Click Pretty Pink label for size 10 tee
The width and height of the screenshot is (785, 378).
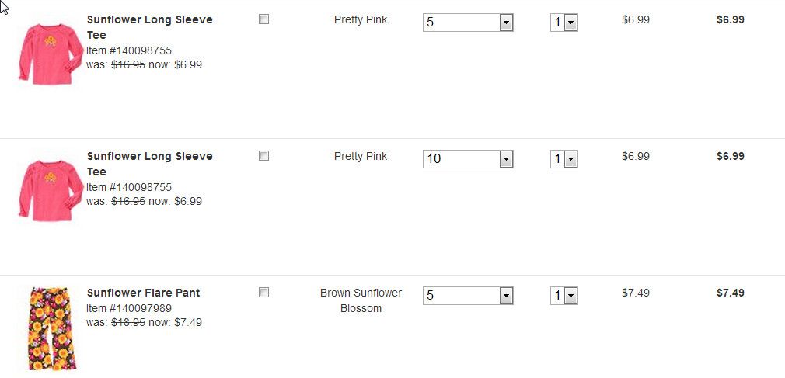point(361,156)
